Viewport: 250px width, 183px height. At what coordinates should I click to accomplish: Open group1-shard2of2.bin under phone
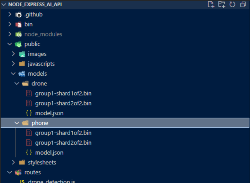[x=63, y=143]
